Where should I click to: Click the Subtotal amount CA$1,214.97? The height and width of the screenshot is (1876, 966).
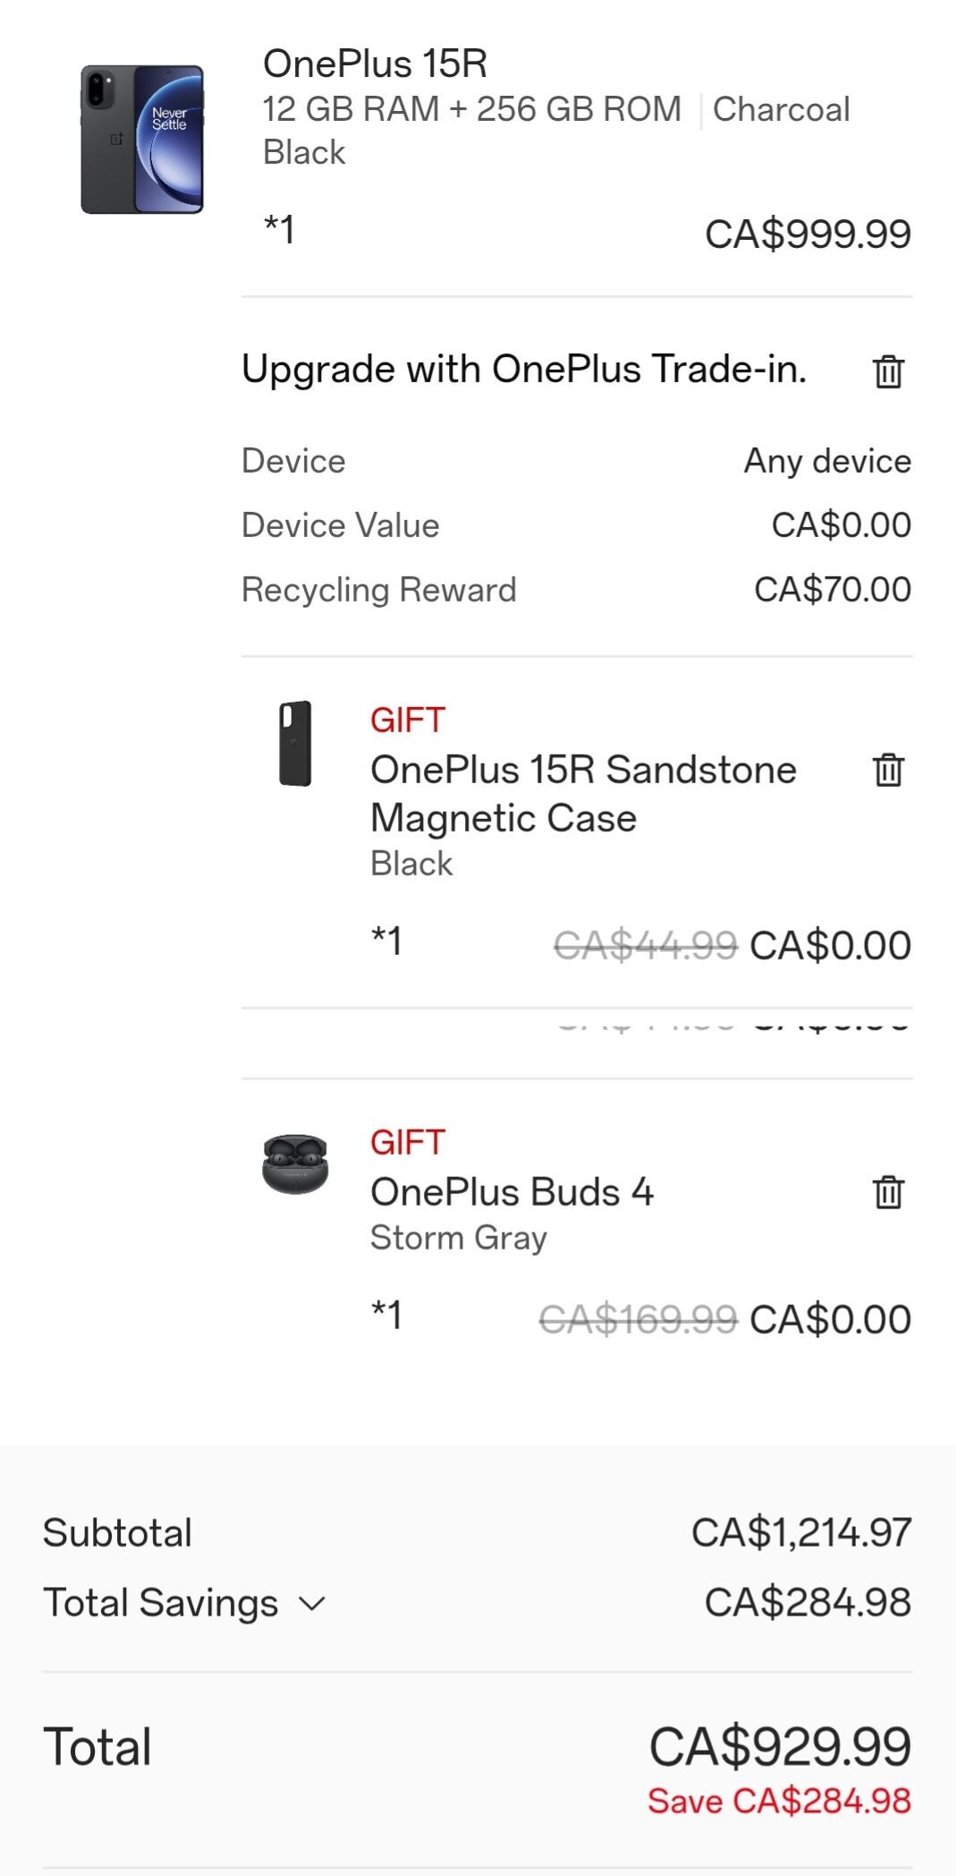801,1532
